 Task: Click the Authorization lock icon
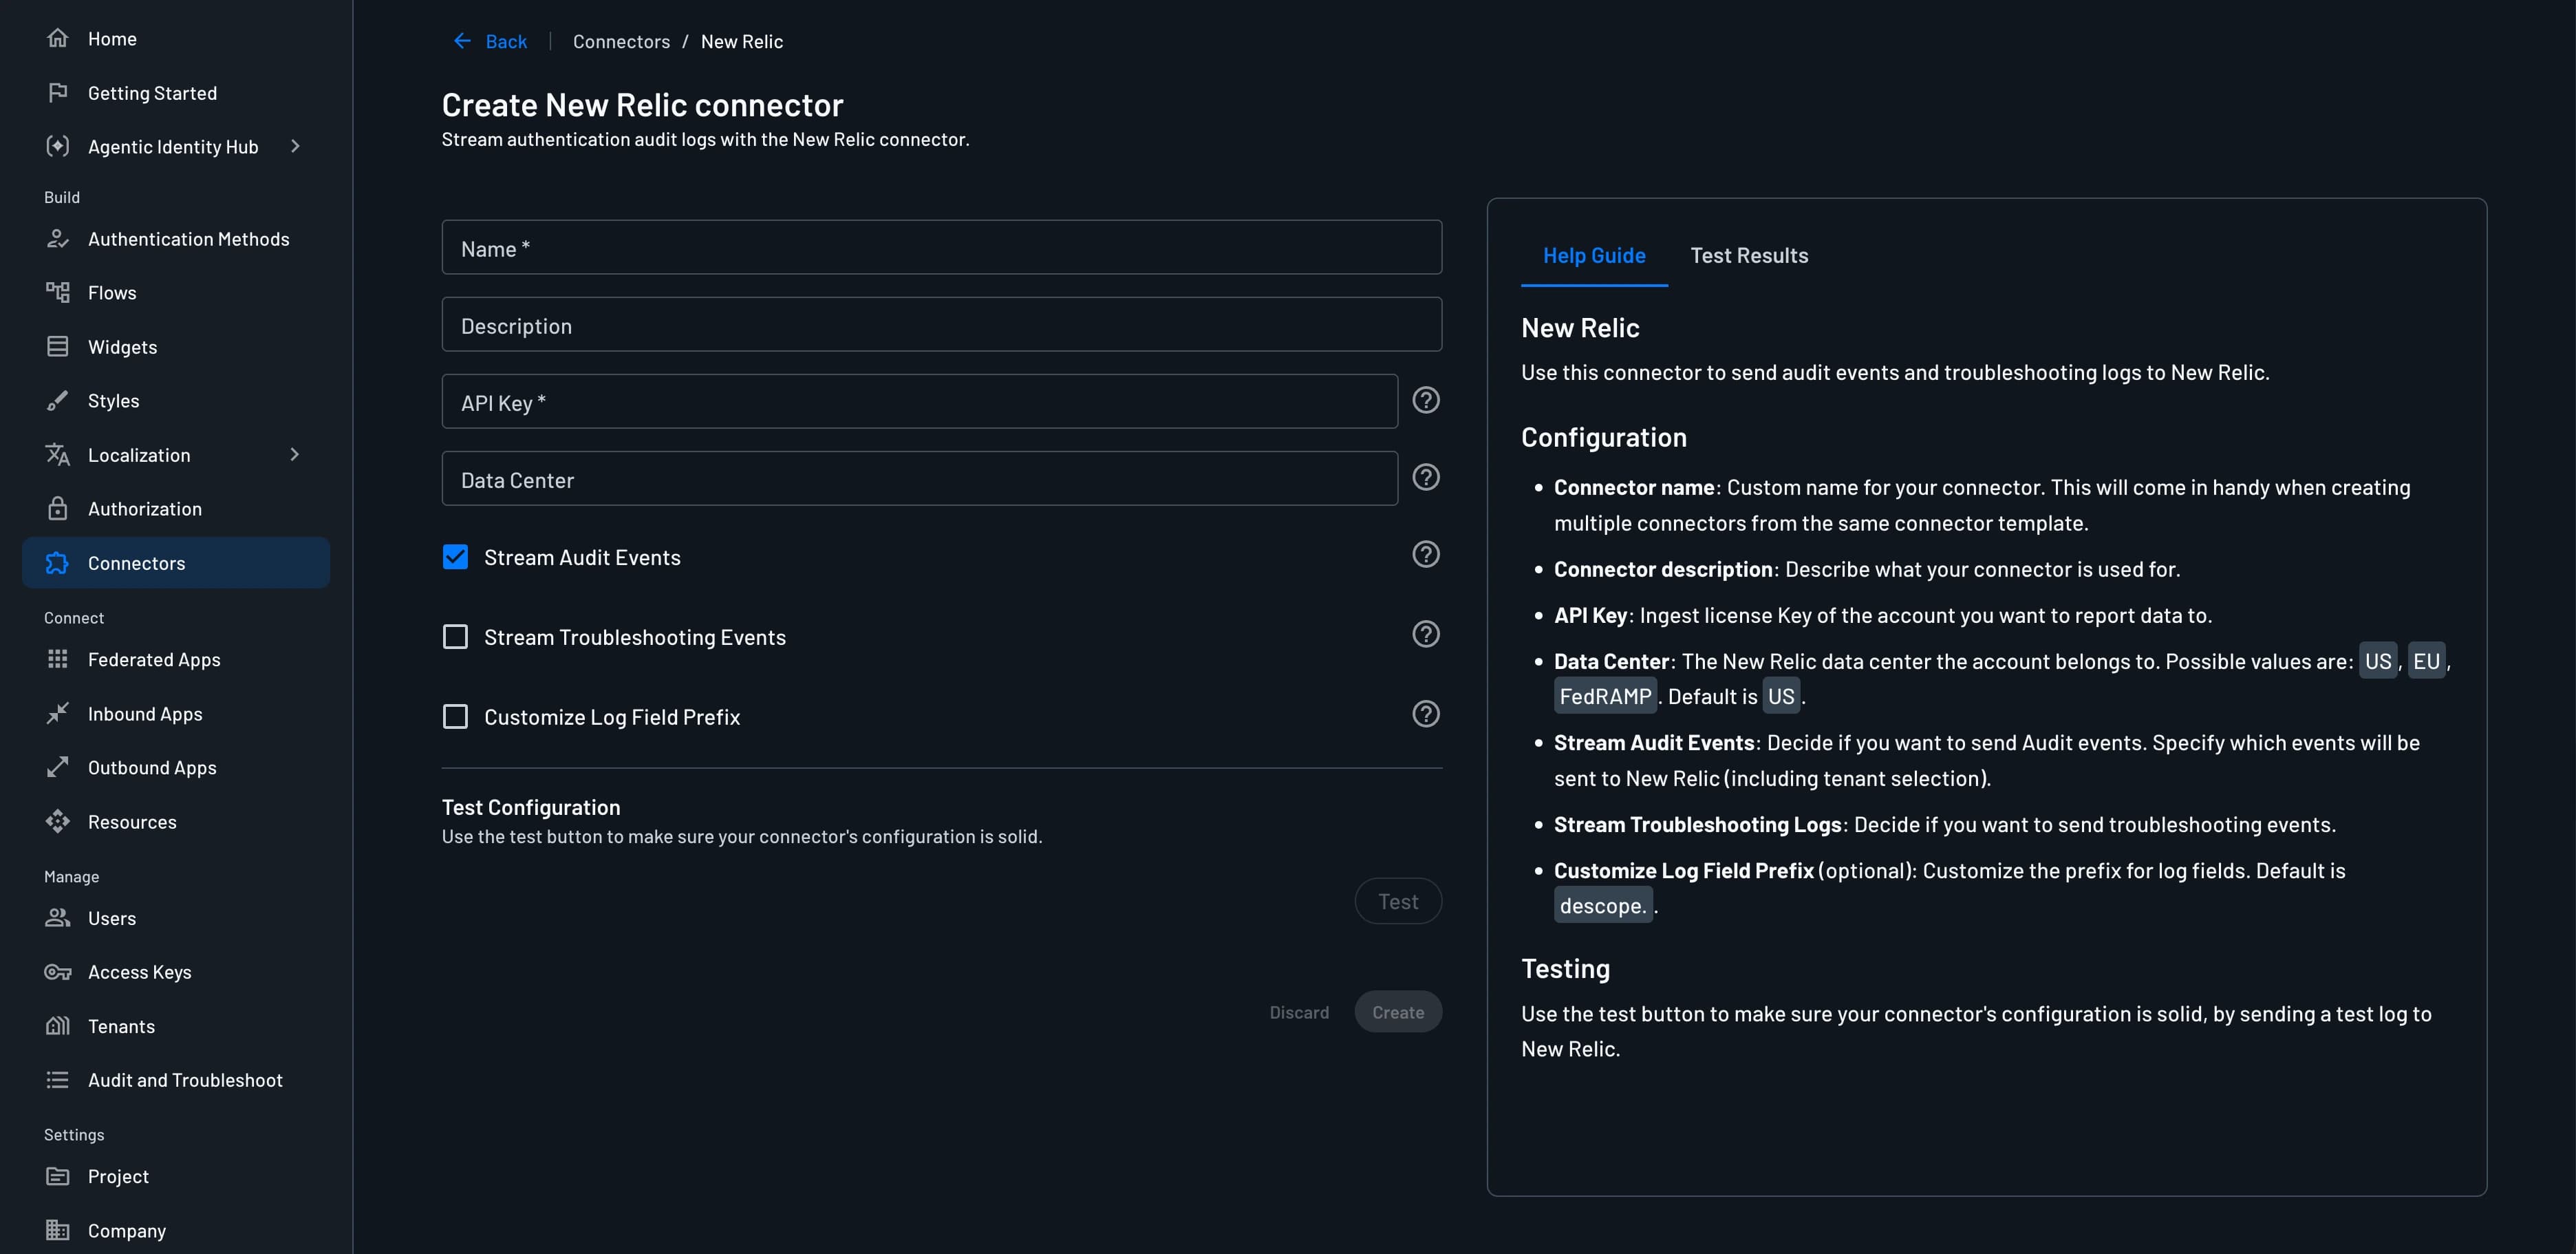[58, 508]
